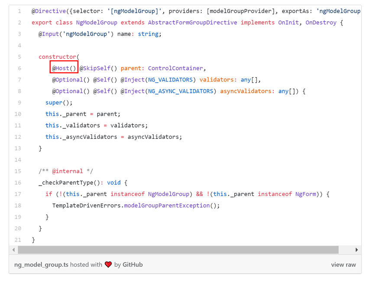Click this._validators on line 11
Image resolution: width=369 pixels, height=281 pixels.
click(x=73, y=125)
